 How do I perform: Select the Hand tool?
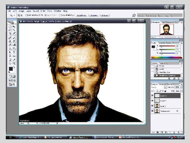click(x=10, y=63)
